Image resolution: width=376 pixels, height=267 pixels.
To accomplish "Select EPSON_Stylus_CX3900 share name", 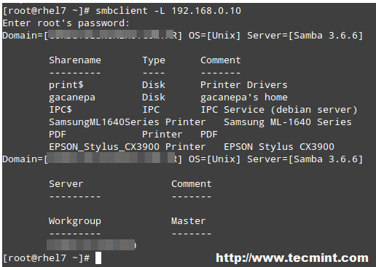I will tap(104, 147).
